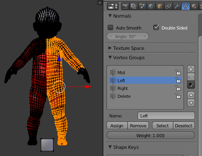202x156 pixels.
Task: Decrease Angle with the left arrow
Action: click(110, 36)
